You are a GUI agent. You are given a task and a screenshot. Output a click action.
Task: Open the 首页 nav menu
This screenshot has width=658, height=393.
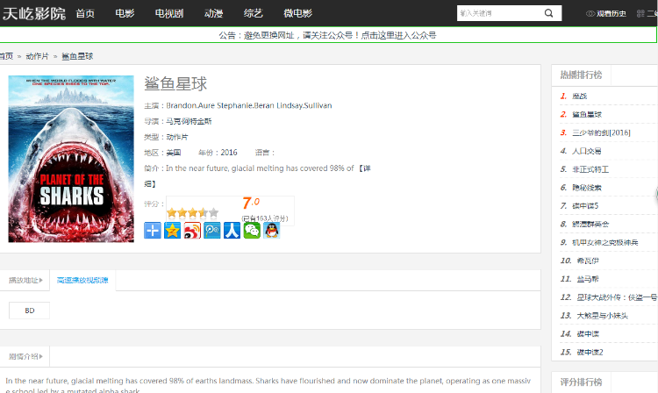(x=85, y=13)
